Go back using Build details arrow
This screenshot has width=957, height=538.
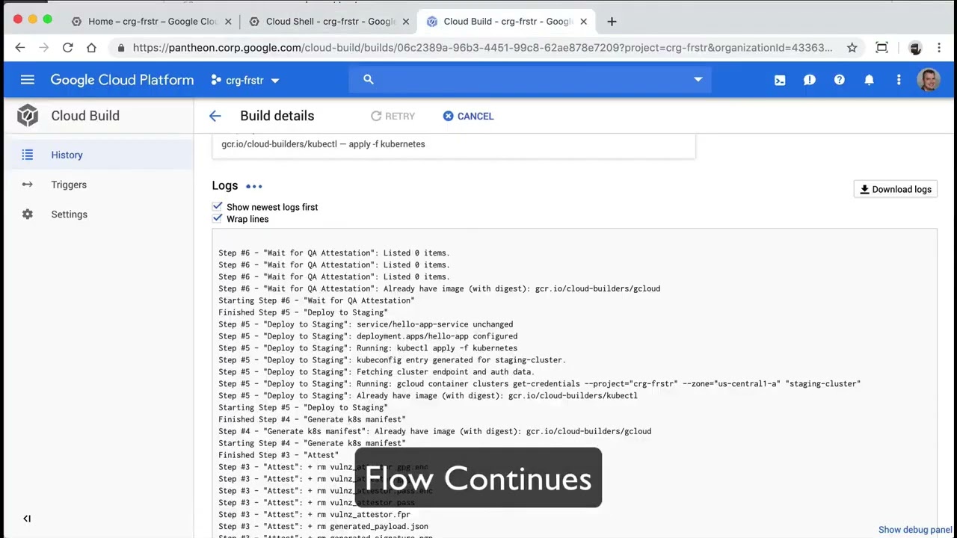coord(215,116)
